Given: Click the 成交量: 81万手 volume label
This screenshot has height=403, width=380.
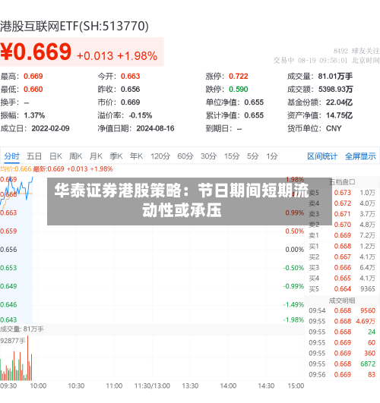Looking at the screenshot, I should point(22,329).
